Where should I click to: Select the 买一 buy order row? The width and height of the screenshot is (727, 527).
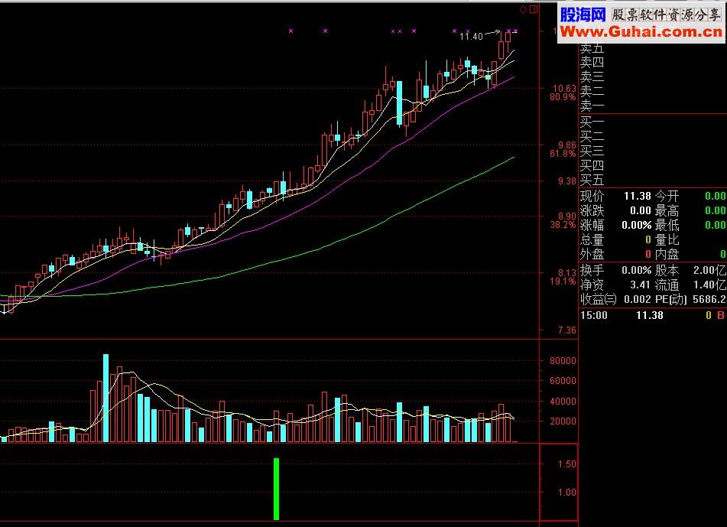point(653,122)
